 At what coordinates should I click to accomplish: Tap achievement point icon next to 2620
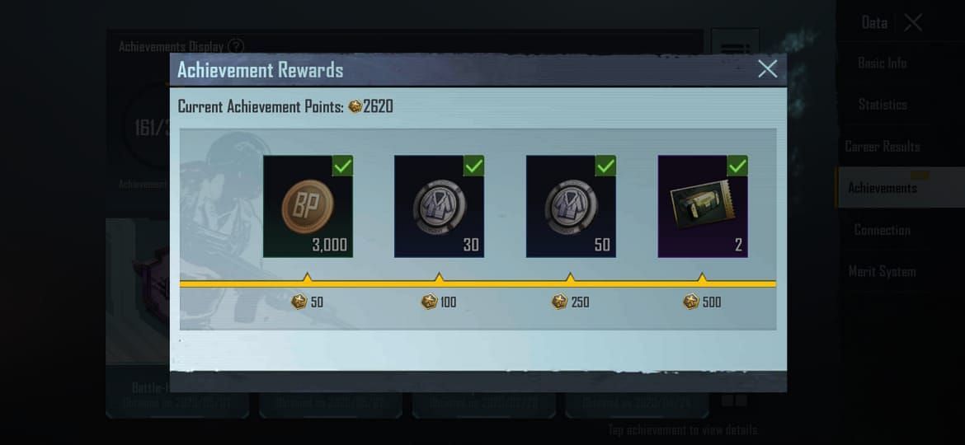coord(355,106)
